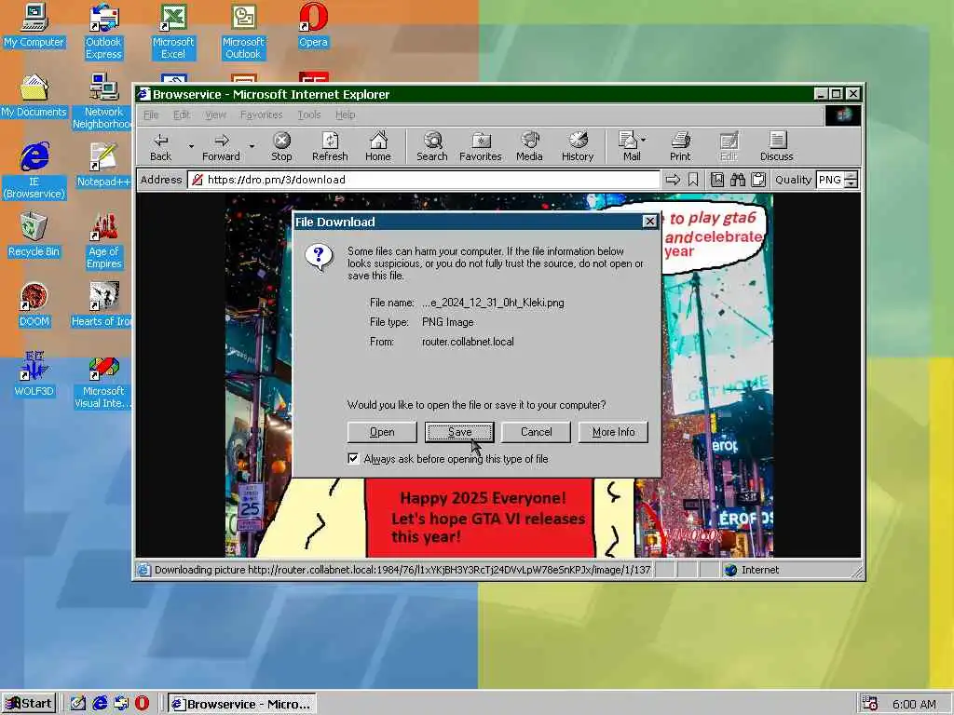Open the Forward history dropdown arrow
This screenshot has height=715, width=954.
coord(252,146)
